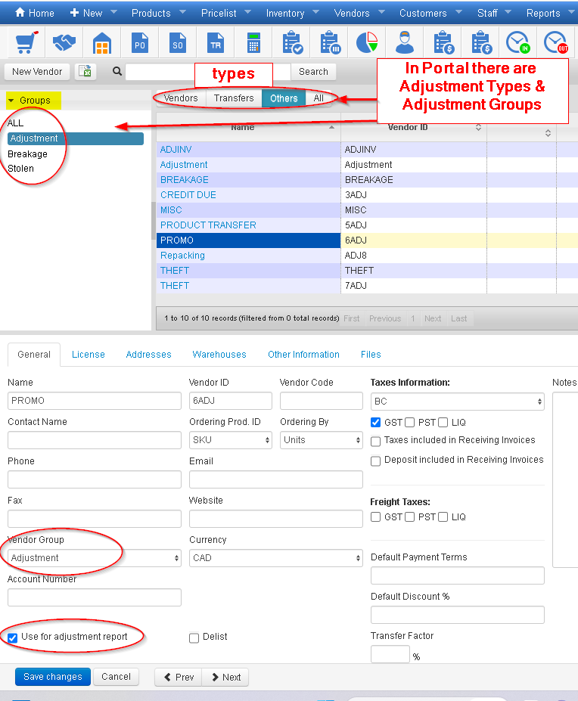Uncheck the GST tax checkbox under Taxes Information
578x701 pixels.
376,423
